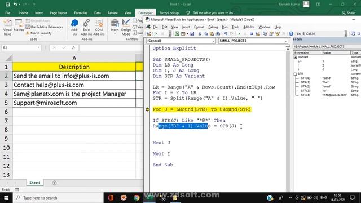Viewport: 361px width, 203px height.
Task: Open the volume icon in system tray
Action: point(316,198)
